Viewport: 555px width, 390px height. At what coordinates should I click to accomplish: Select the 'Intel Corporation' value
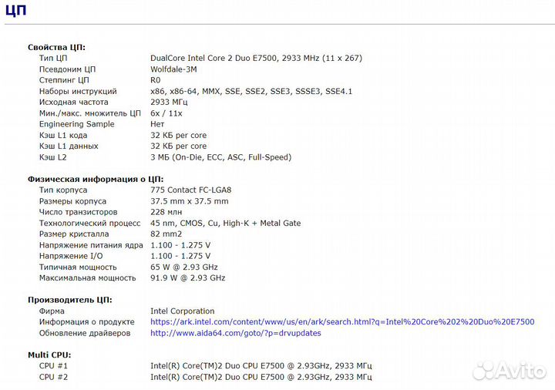pos(182,311)
